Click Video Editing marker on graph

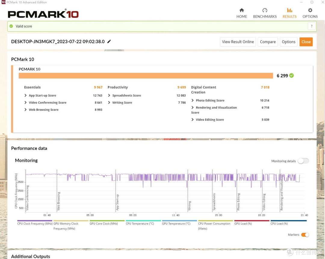click(264, 202)
